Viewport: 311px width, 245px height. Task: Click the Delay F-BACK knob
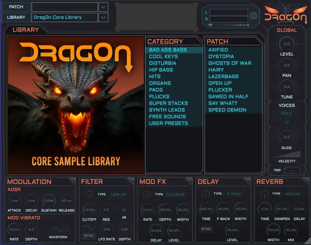[223, 209]
